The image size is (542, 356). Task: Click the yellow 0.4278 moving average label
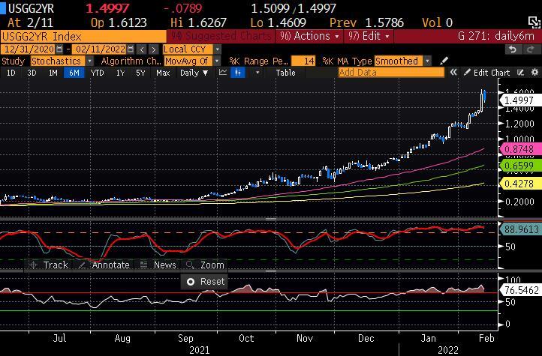point(521,184)
